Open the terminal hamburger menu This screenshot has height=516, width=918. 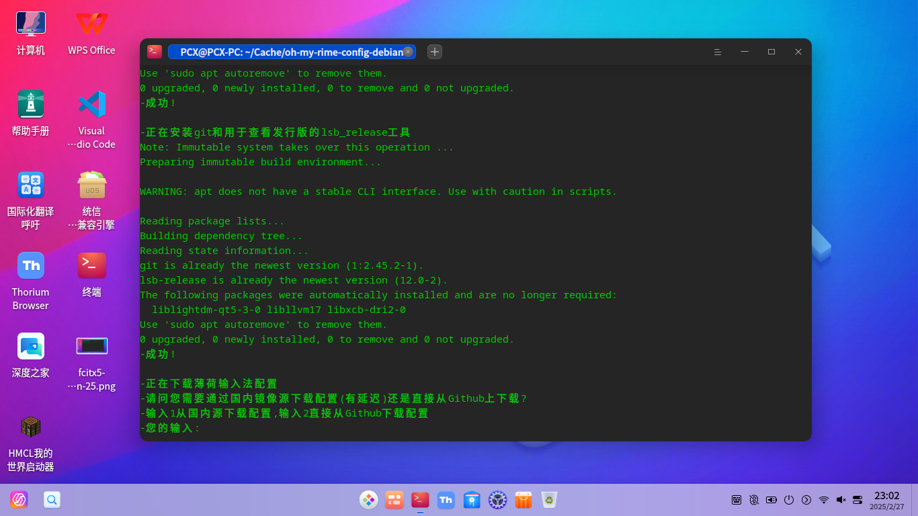tap(718, 52)
